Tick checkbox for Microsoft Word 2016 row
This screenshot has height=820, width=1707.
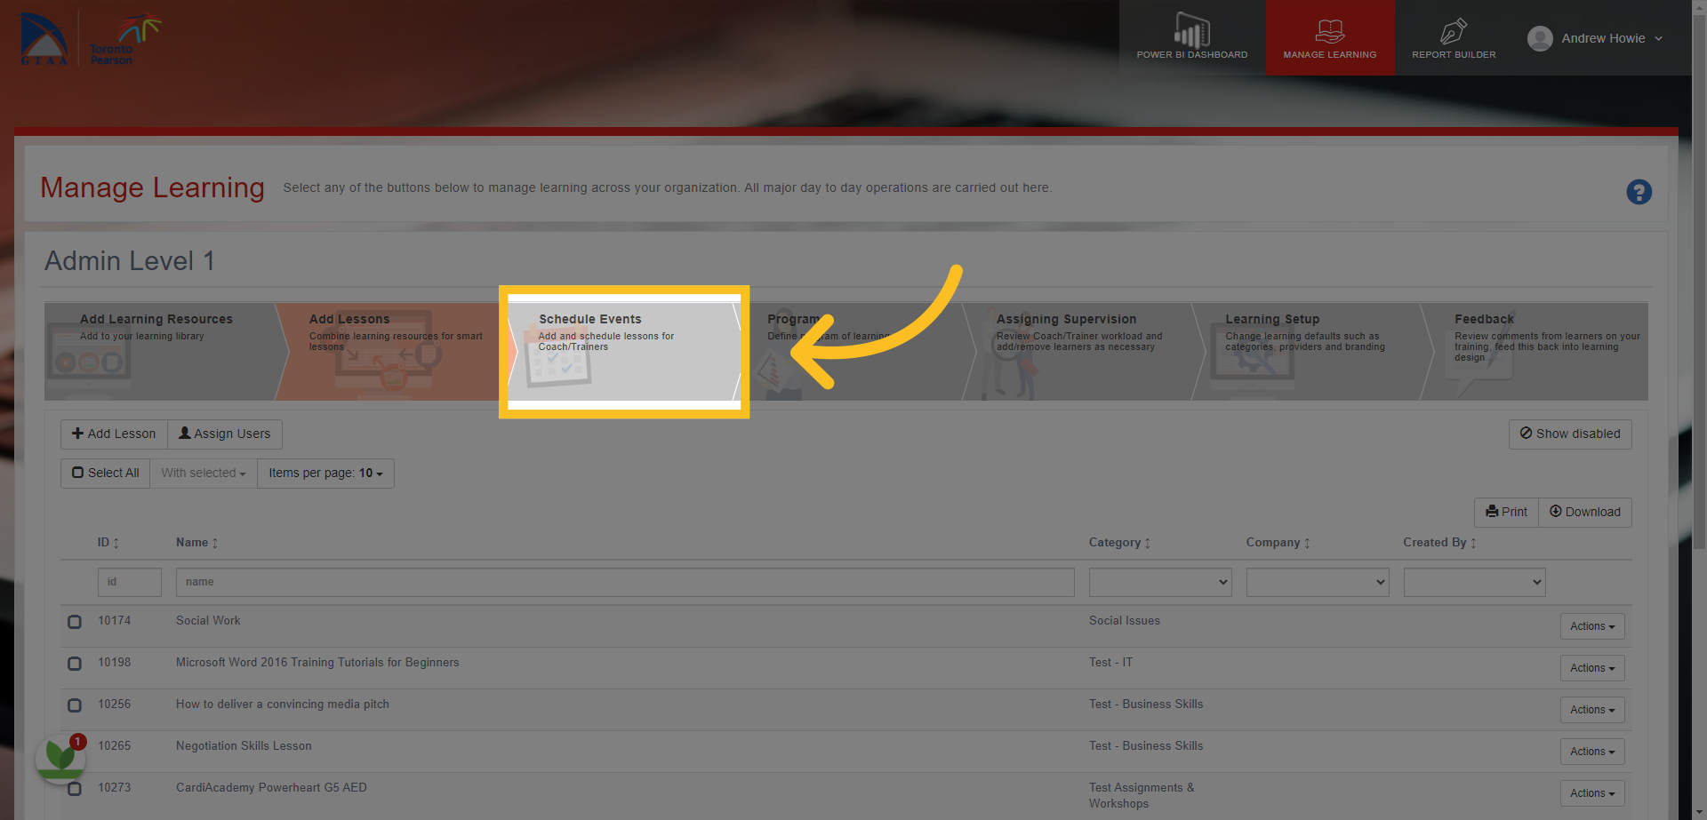[x=75, y=664]
